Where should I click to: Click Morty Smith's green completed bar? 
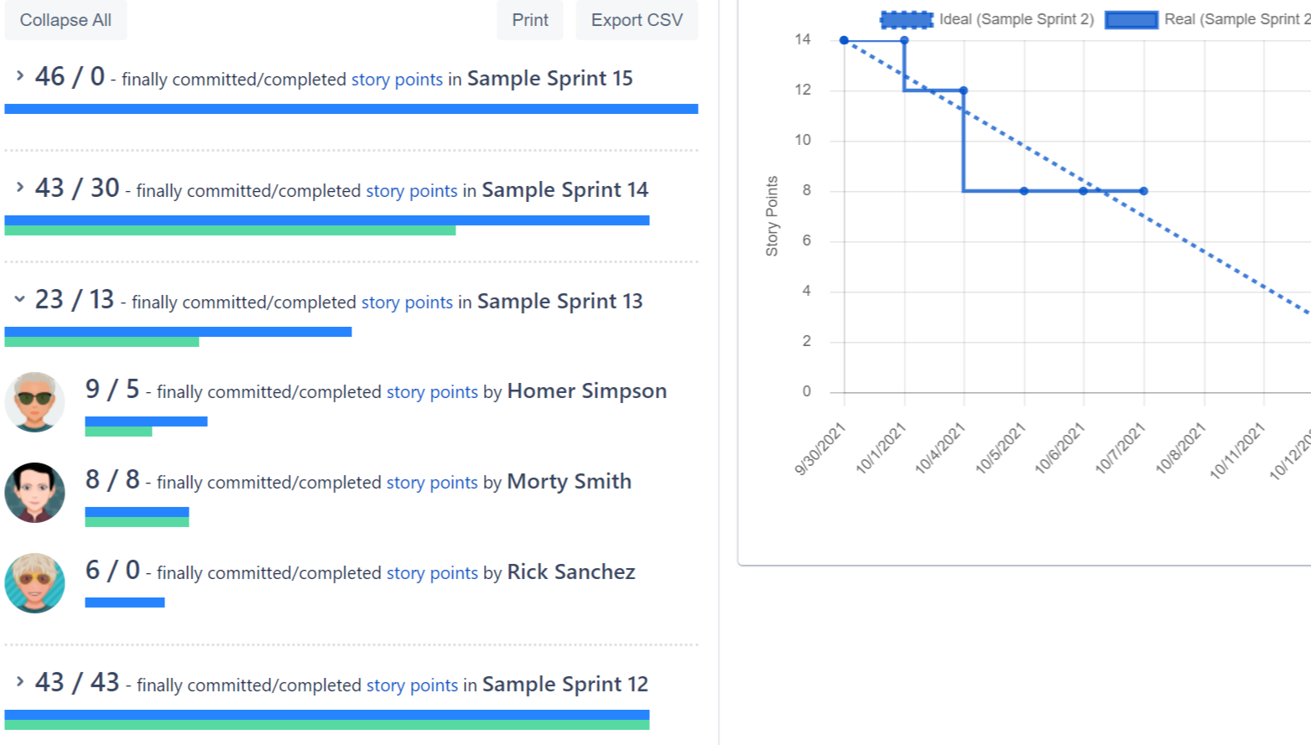point(137,522)
